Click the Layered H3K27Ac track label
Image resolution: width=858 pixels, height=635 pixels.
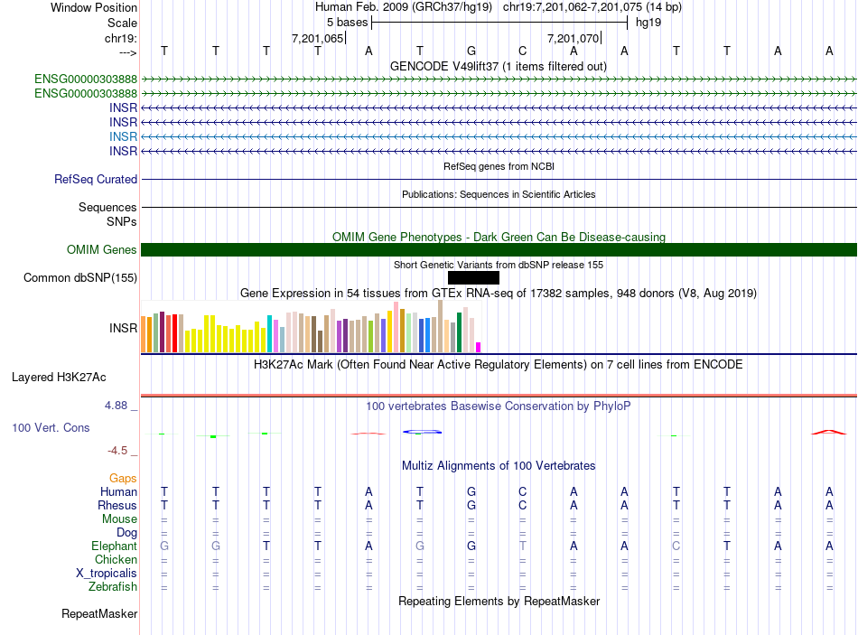[x=59, y=378]
